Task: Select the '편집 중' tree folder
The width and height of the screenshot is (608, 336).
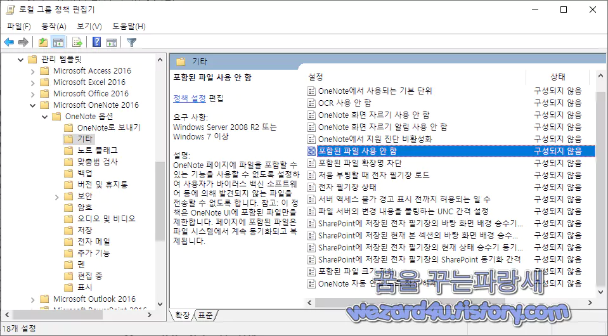Action: 90,276
